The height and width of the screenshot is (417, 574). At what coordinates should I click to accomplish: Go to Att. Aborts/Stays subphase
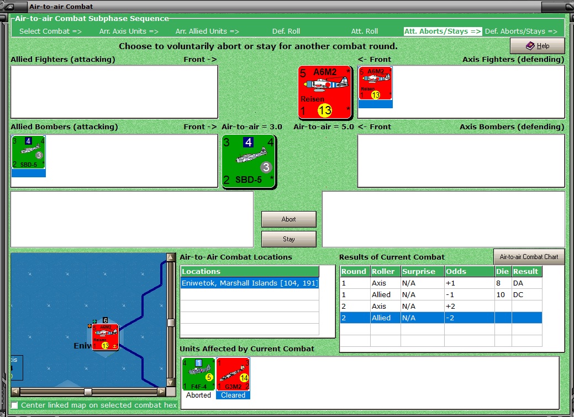pyautogui.click(x=443, y=31)
